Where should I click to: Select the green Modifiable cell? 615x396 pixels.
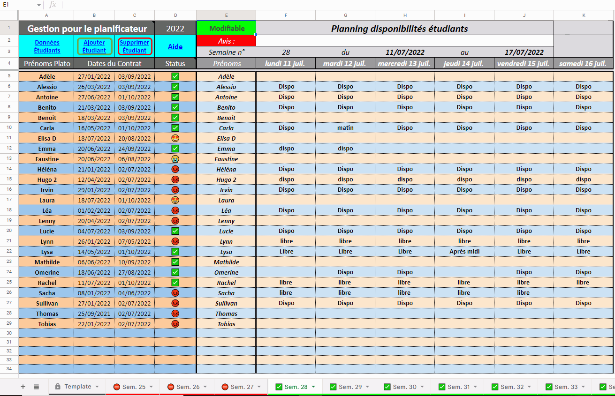click(227, 28)
